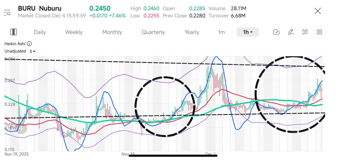Open the four-square grid menu icon
Image resolution: width=346 pixels, height=160 pixels.
click(x=319, y=32)
